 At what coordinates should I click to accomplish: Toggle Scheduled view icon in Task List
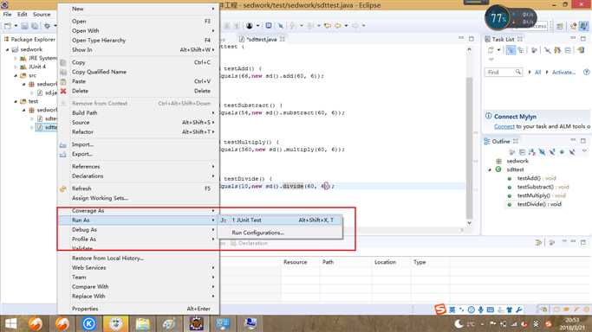[x=521, y=50]
